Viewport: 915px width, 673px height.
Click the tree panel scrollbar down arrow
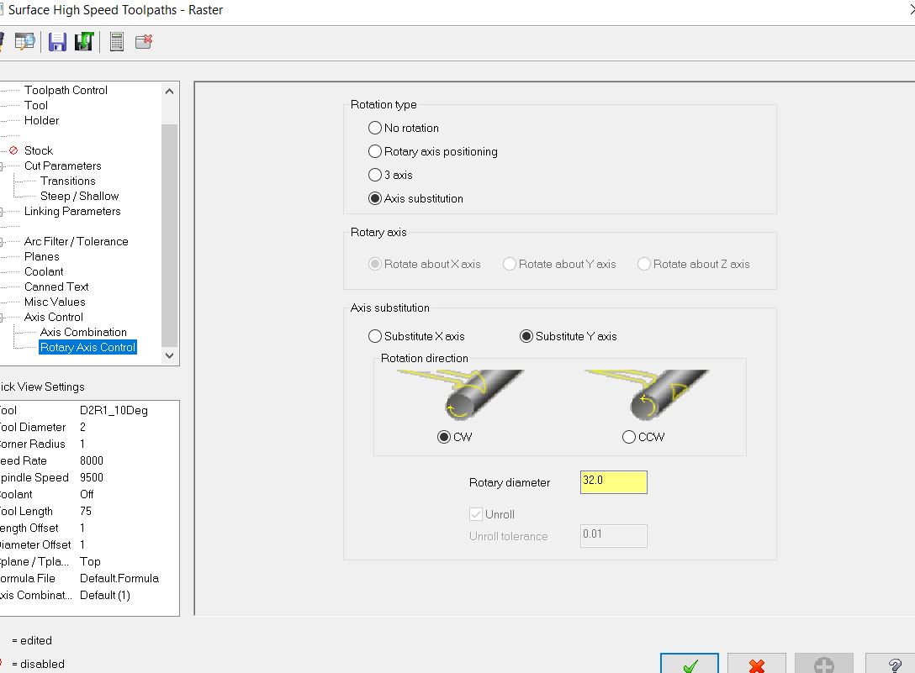click(x=169, y=355)
